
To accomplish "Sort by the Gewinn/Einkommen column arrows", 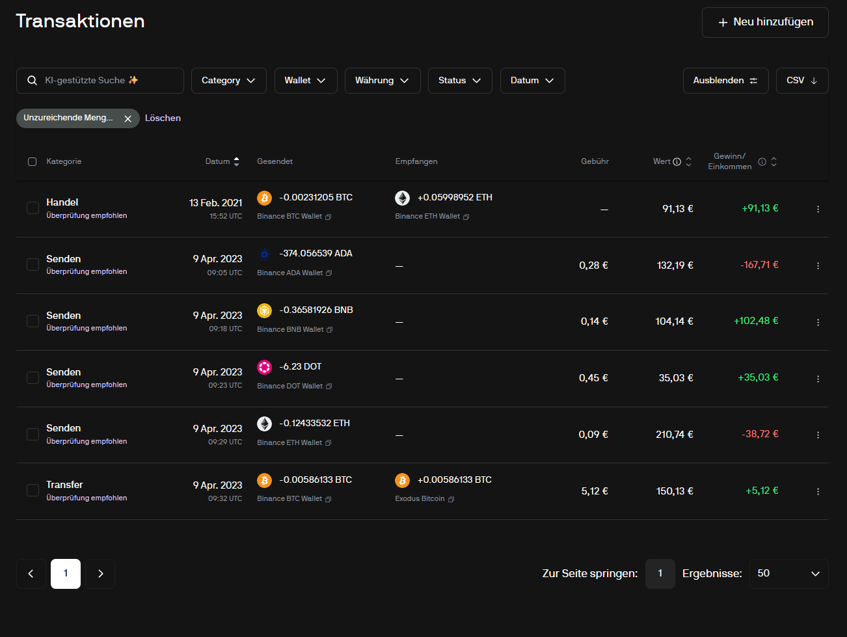I will tap(773, 161).
